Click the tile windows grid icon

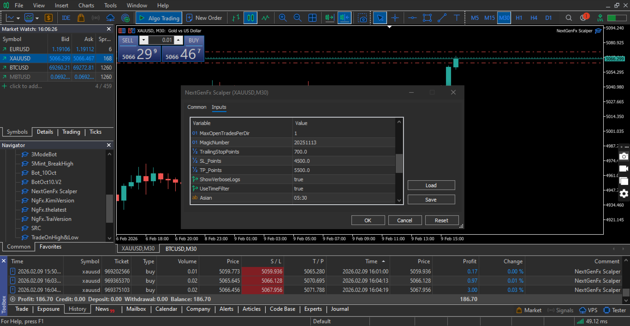[312, 18]
